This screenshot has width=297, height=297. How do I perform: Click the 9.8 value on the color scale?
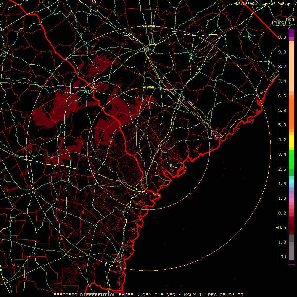tap(282, 37)
